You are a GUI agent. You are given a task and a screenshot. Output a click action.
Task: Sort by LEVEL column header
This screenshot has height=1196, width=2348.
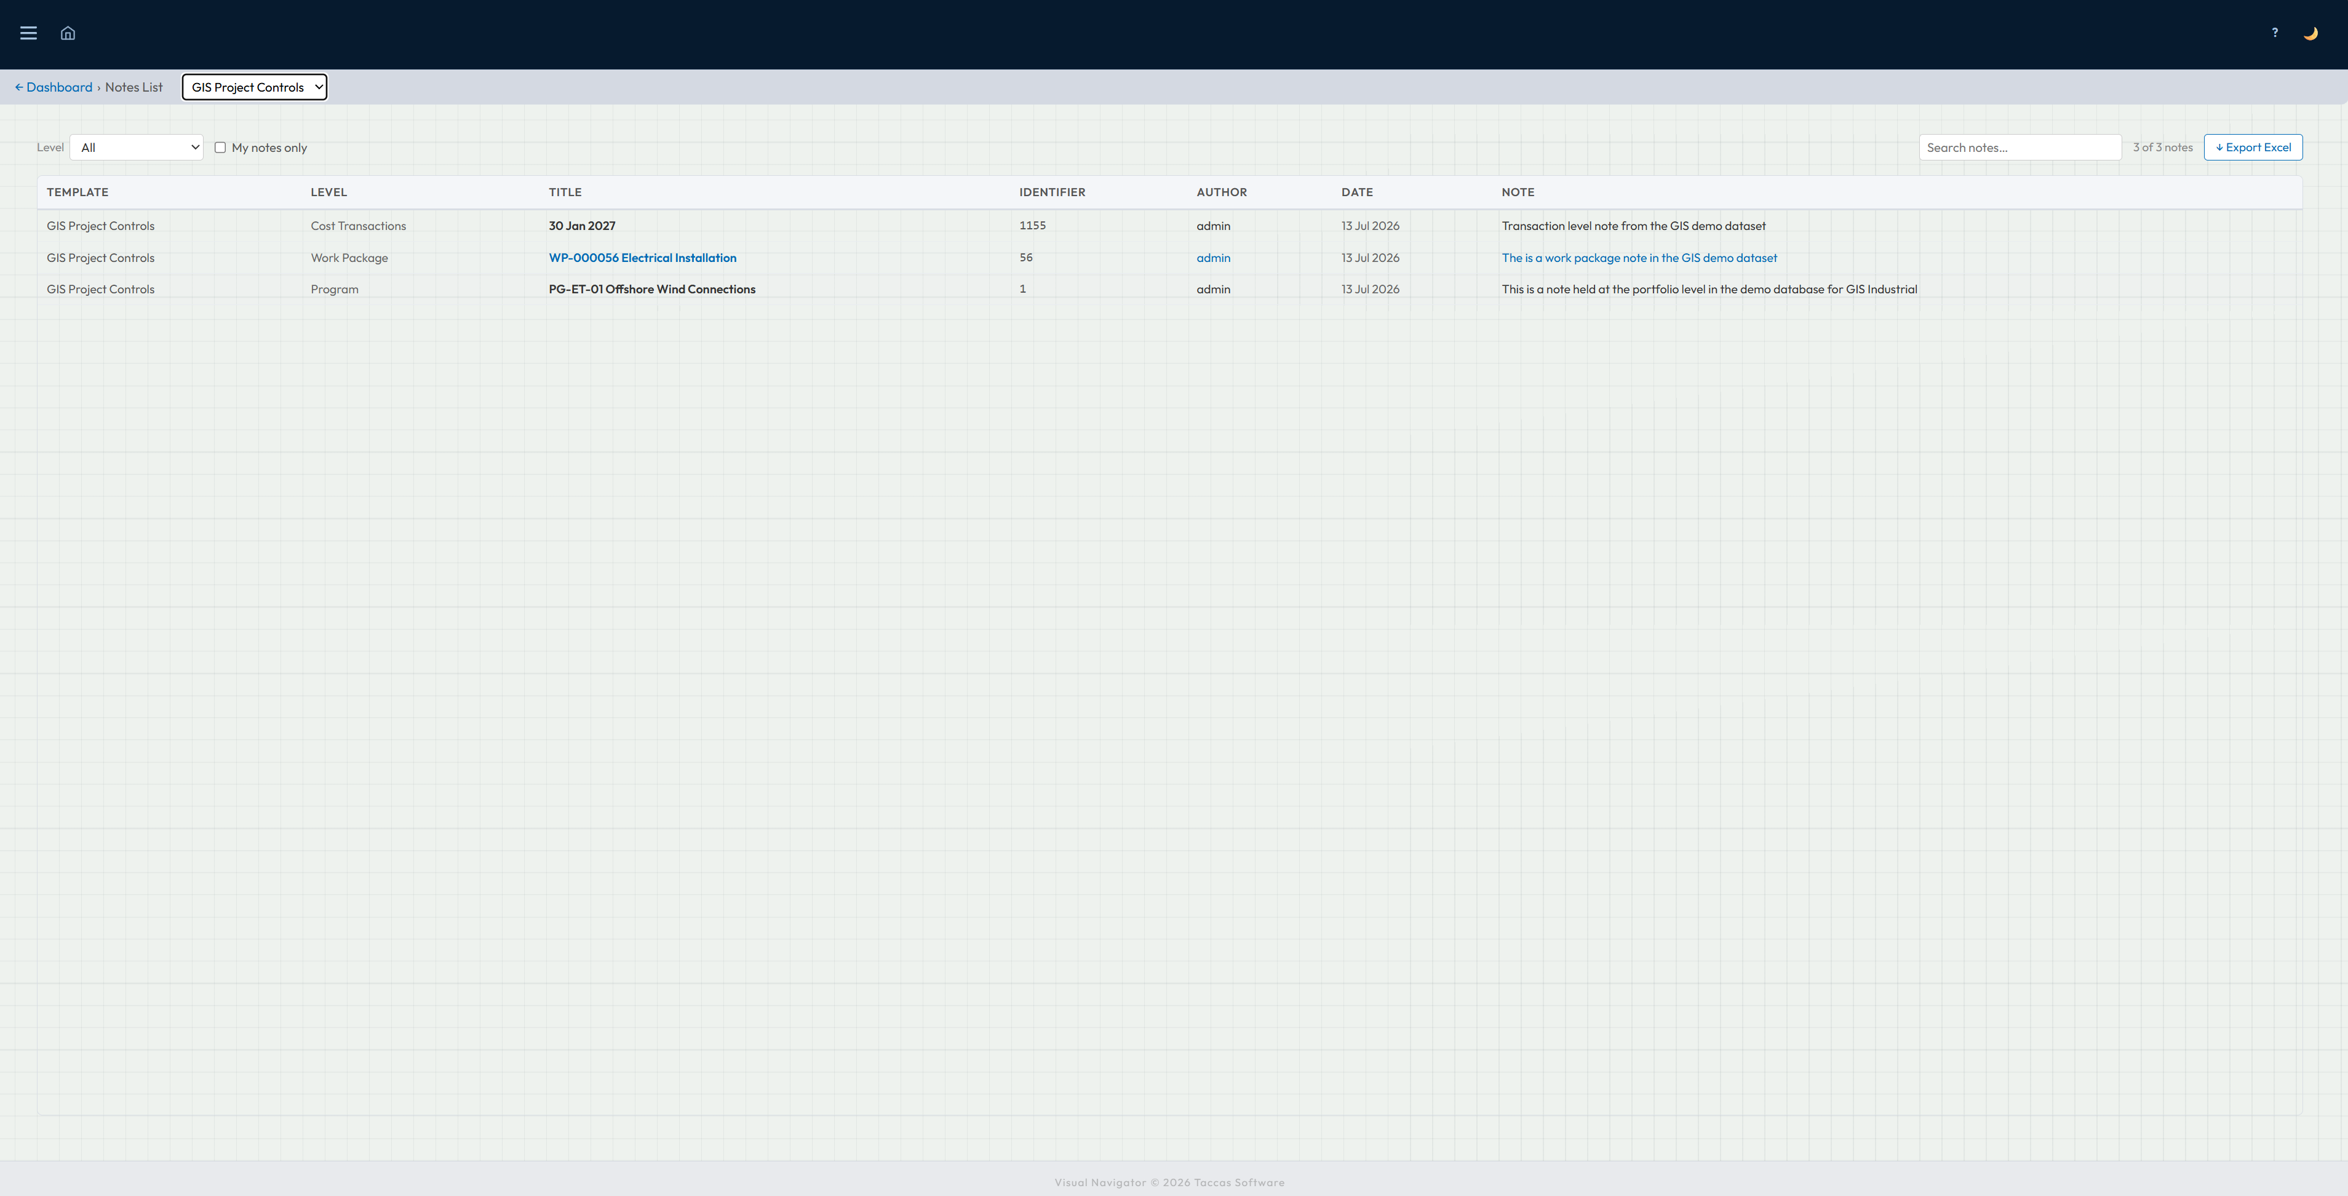329,192
